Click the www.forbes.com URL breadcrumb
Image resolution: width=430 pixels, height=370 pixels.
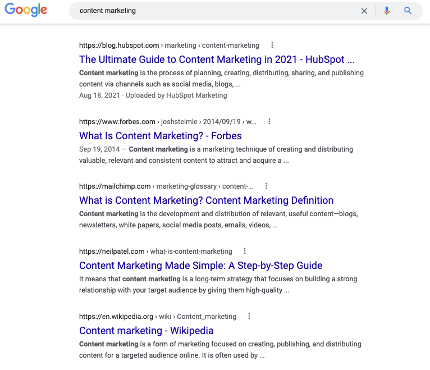pyautogui.click(x=167, y=121)
